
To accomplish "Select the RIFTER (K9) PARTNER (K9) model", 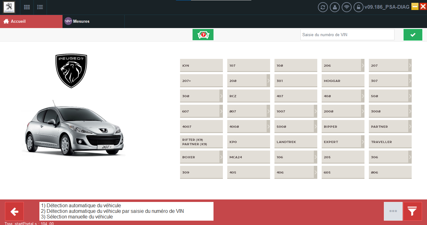I will pos(201,142).
